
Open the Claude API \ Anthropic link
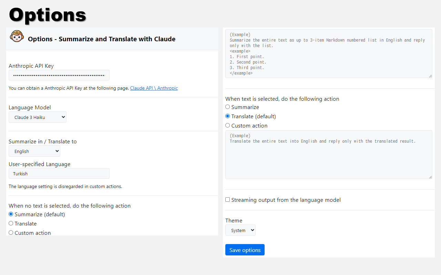154,88
